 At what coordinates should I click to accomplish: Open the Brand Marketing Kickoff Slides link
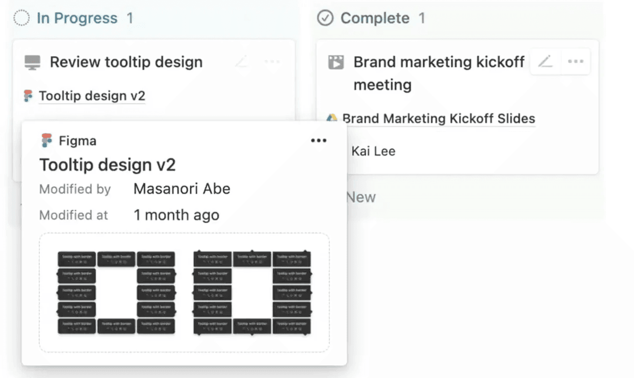pyautogui.click(x=438, y=118)
